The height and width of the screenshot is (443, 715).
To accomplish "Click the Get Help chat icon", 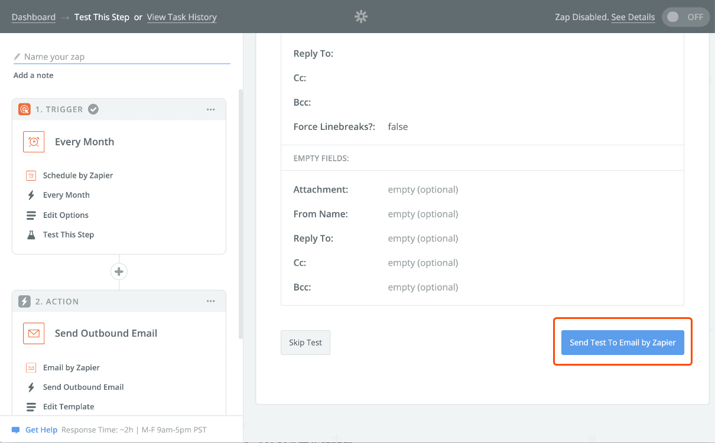I will [16, 430].
